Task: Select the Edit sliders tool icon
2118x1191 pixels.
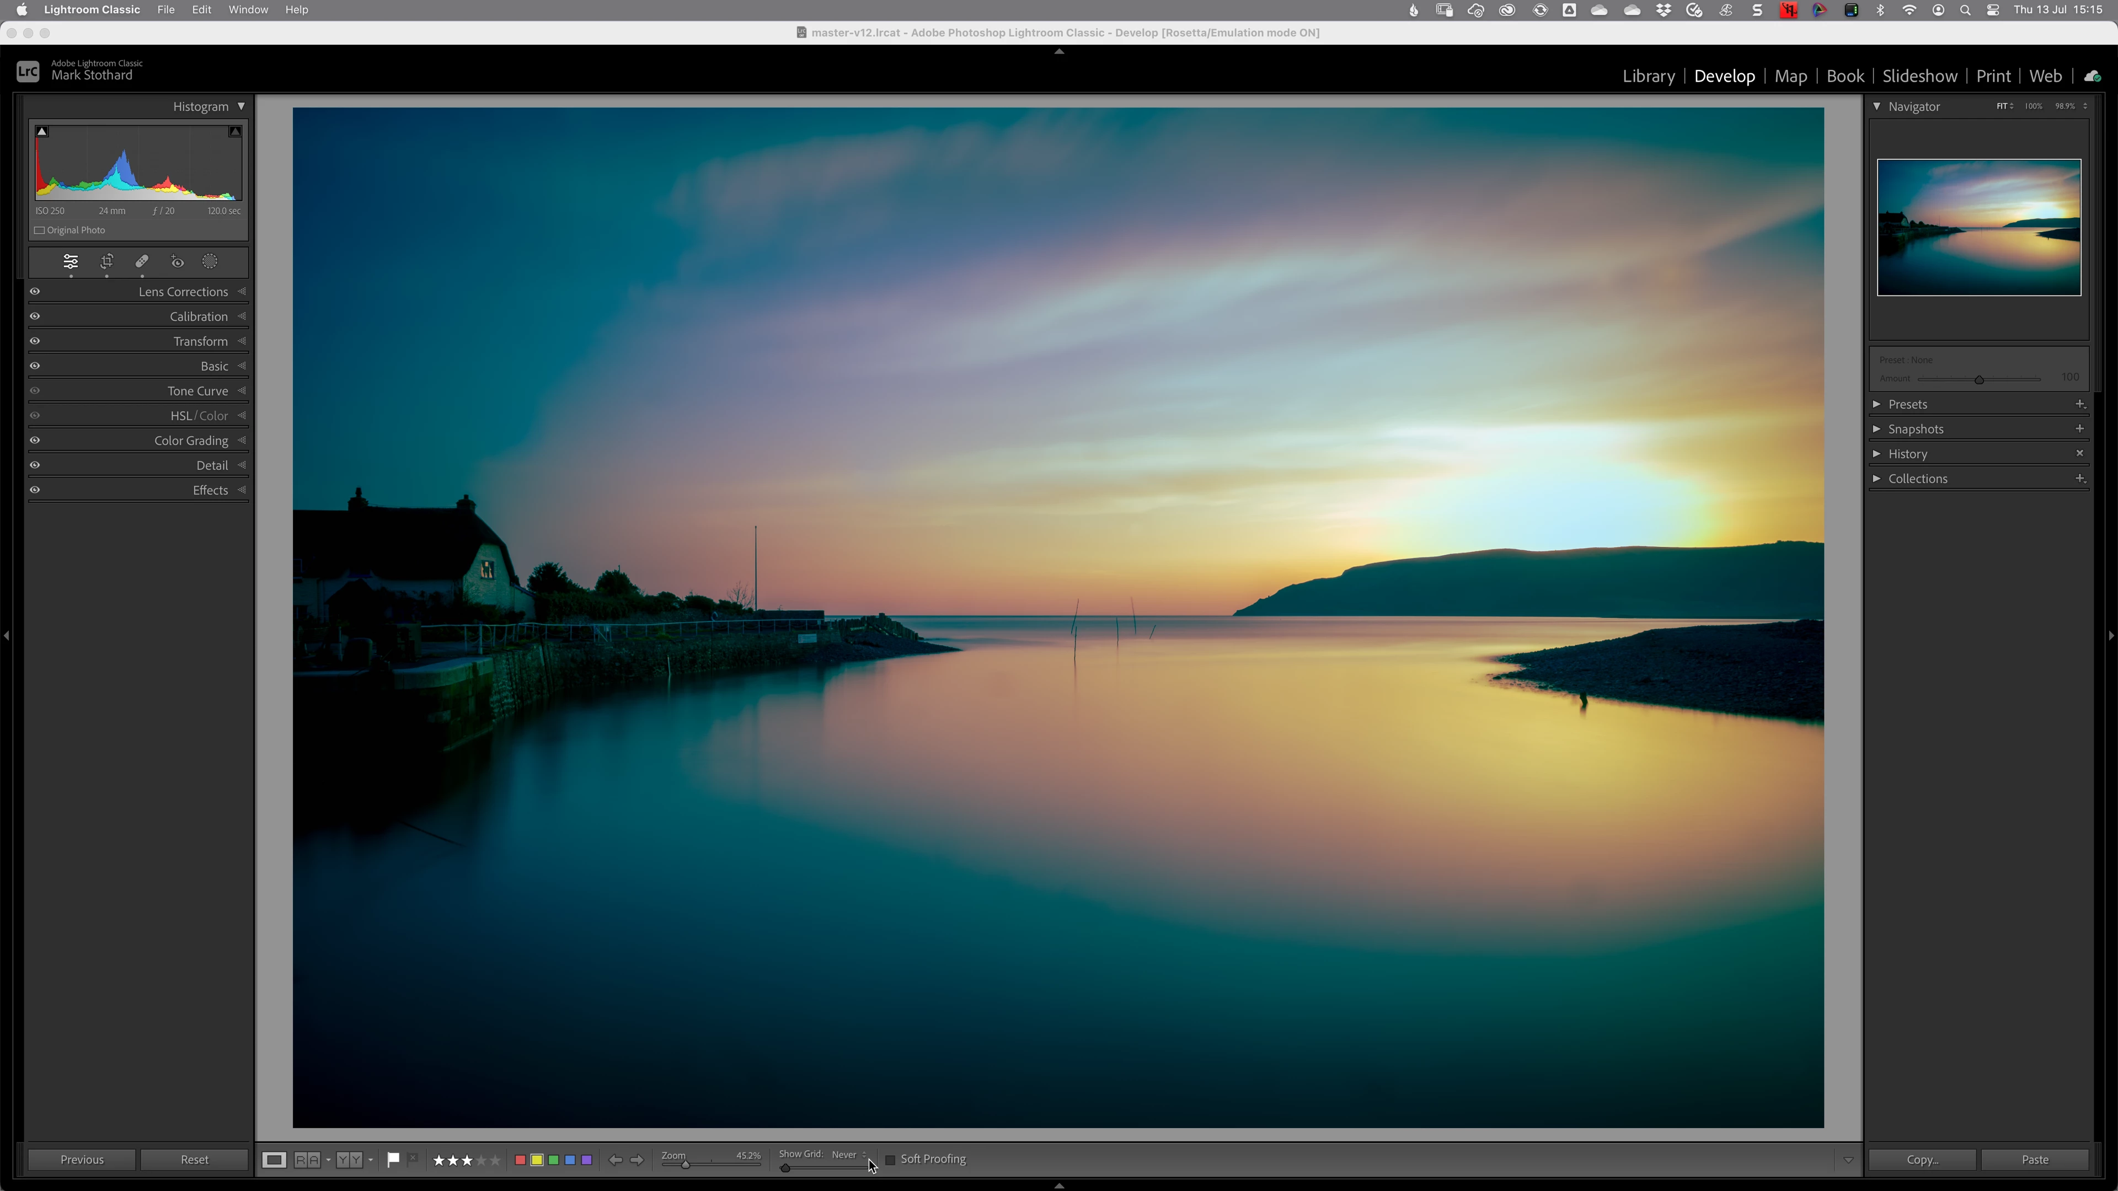Action: pos(71,261)
